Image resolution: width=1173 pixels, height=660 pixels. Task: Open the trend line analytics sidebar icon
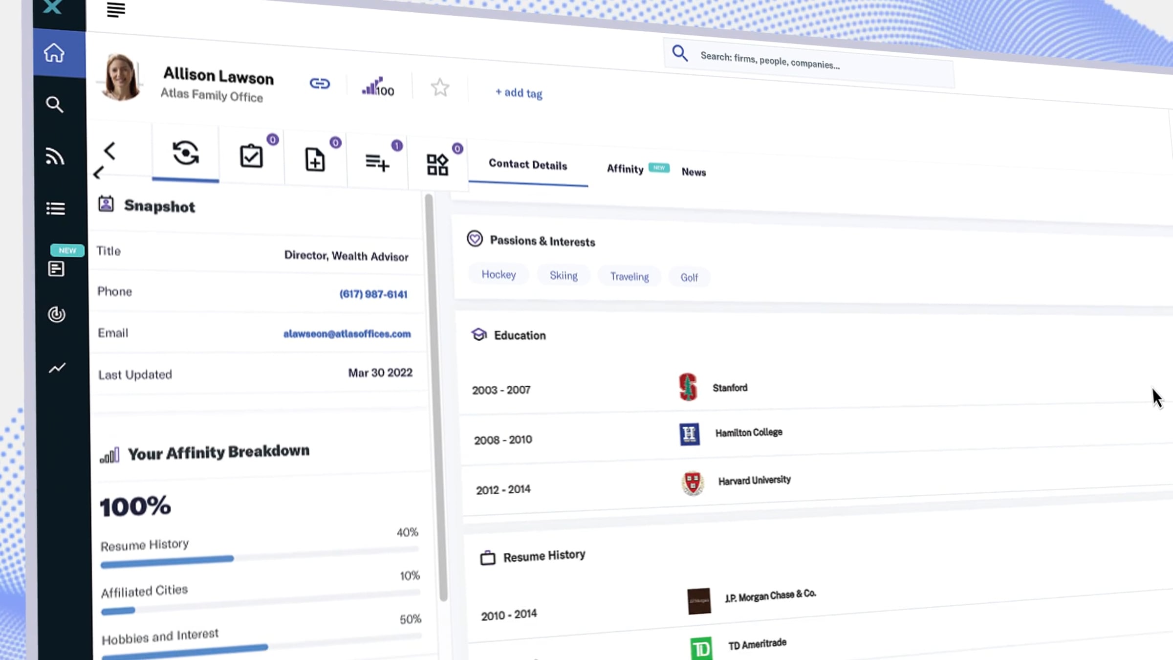pos(57,368)
